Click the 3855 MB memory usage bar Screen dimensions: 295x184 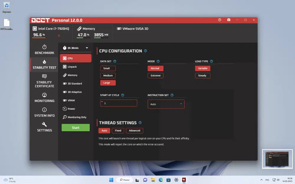pos(101,38)
